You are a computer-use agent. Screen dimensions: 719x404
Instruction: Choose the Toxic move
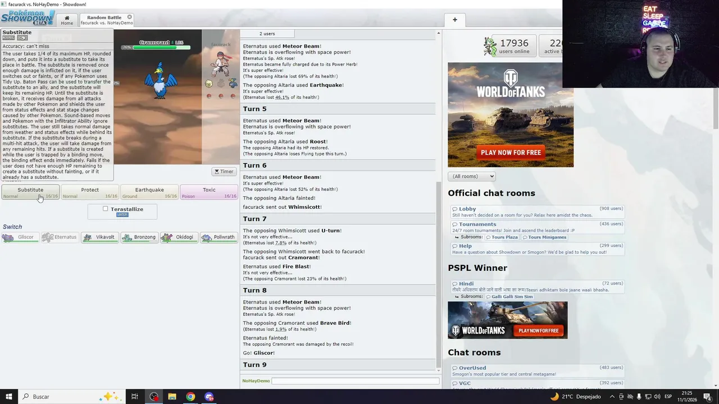[209, 192]
